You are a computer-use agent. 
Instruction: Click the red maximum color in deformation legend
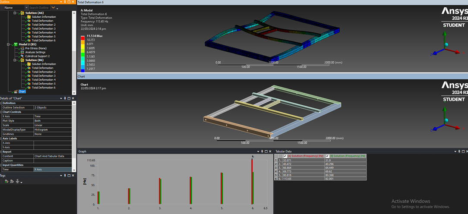click(82, 38)
